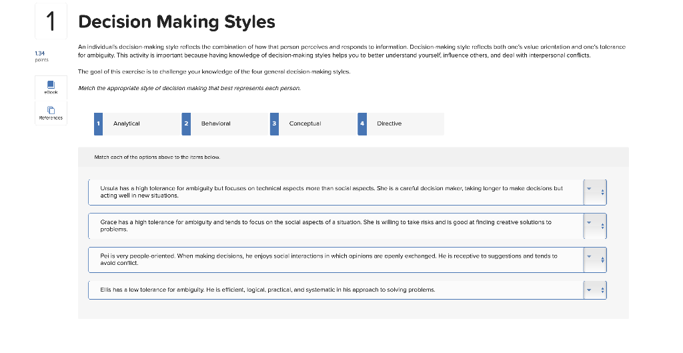This screenshot has width=683, height=353.
Task: Click the Ursula description text
Action: [x=331, y=192]
